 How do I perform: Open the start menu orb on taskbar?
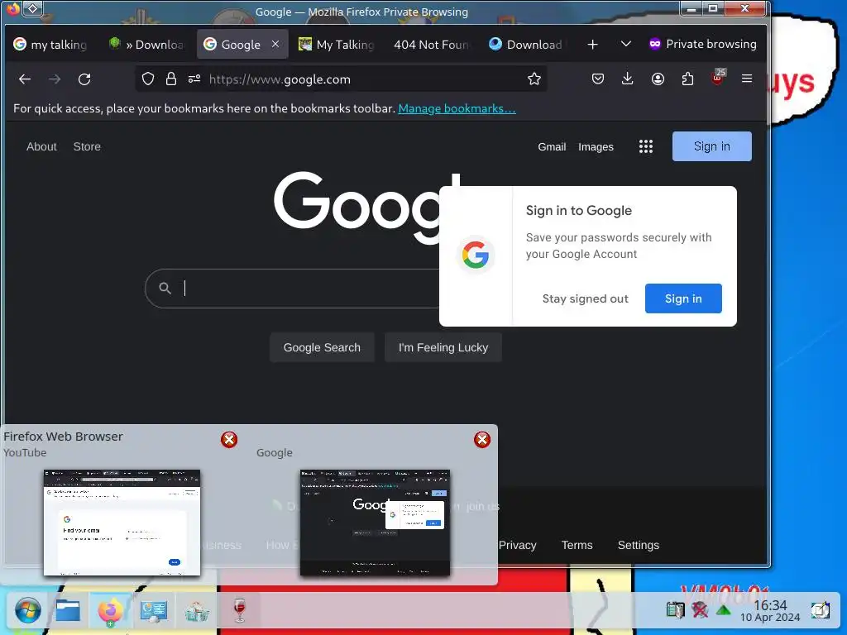tap(27, 611)
